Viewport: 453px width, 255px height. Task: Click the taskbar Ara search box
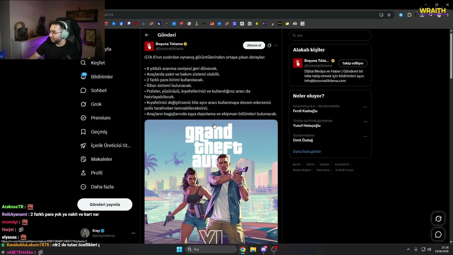coord(211,249)
